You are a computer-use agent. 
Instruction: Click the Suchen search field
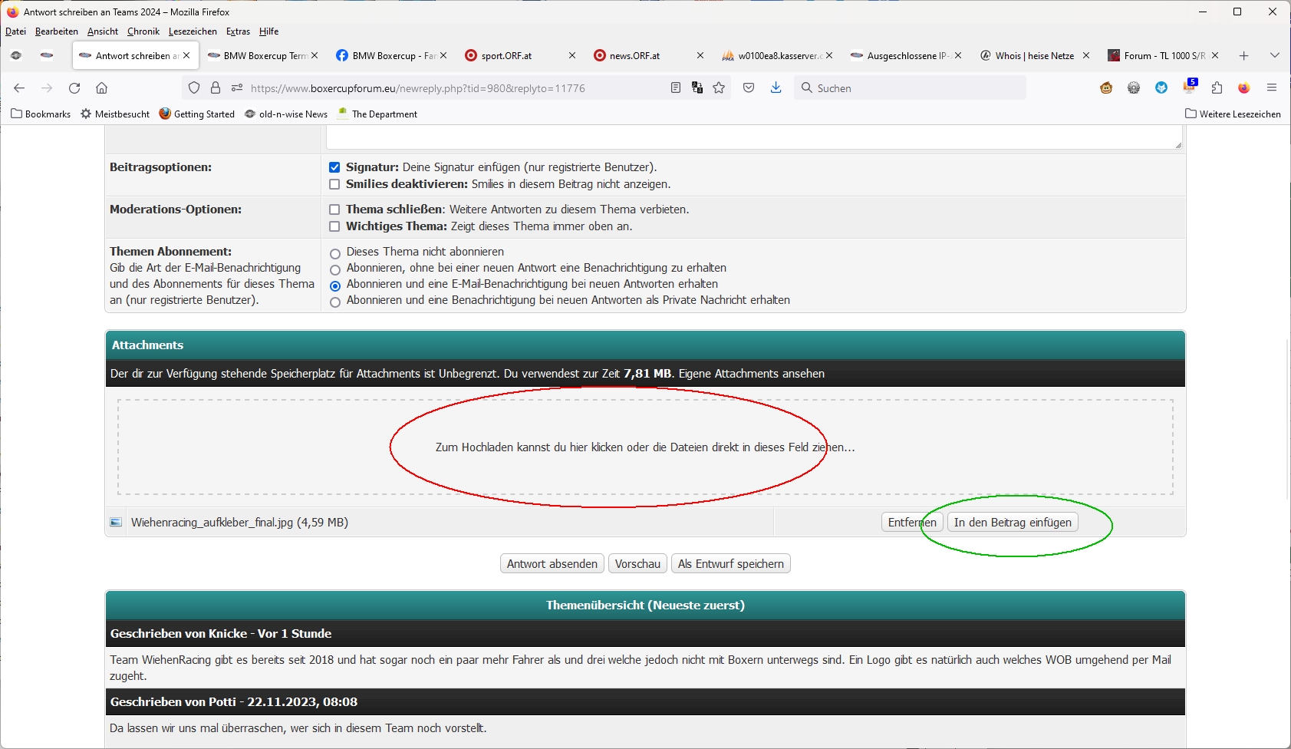click(913, 88)
